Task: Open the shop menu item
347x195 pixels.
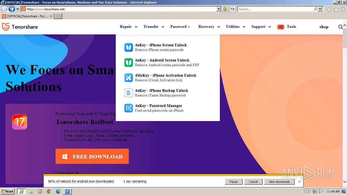Action: tap(324, 27)
